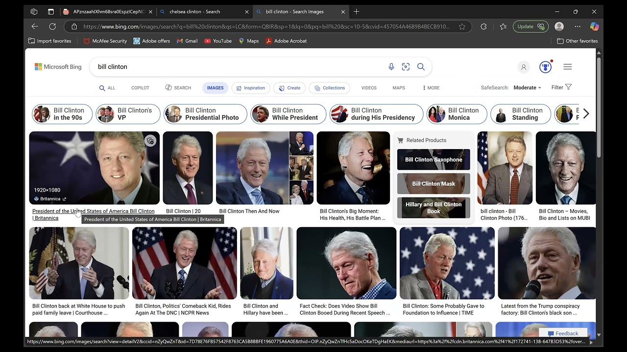Open the Adobe offers bookmark

(152, 41)
